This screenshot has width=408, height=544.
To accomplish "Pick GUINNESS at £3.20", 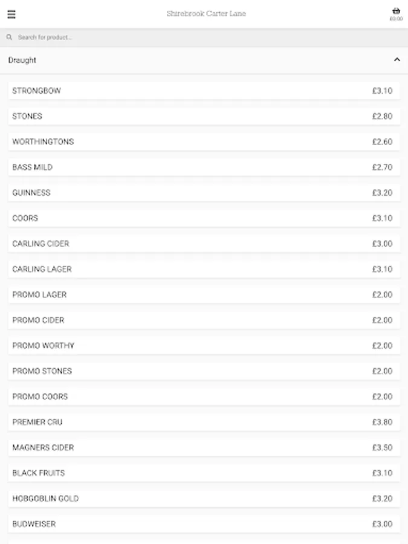I will click(x=204, y=193).
